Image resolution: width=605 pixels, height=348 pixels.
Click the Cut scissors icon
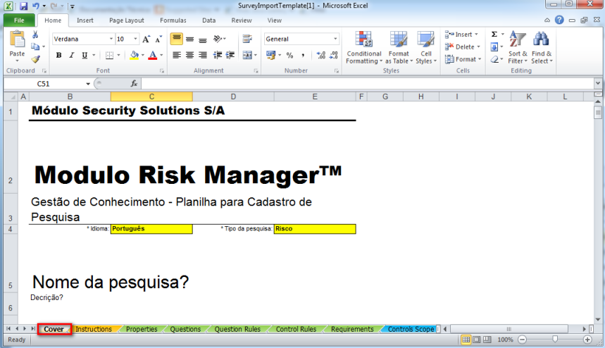click(x=35, y=35)
